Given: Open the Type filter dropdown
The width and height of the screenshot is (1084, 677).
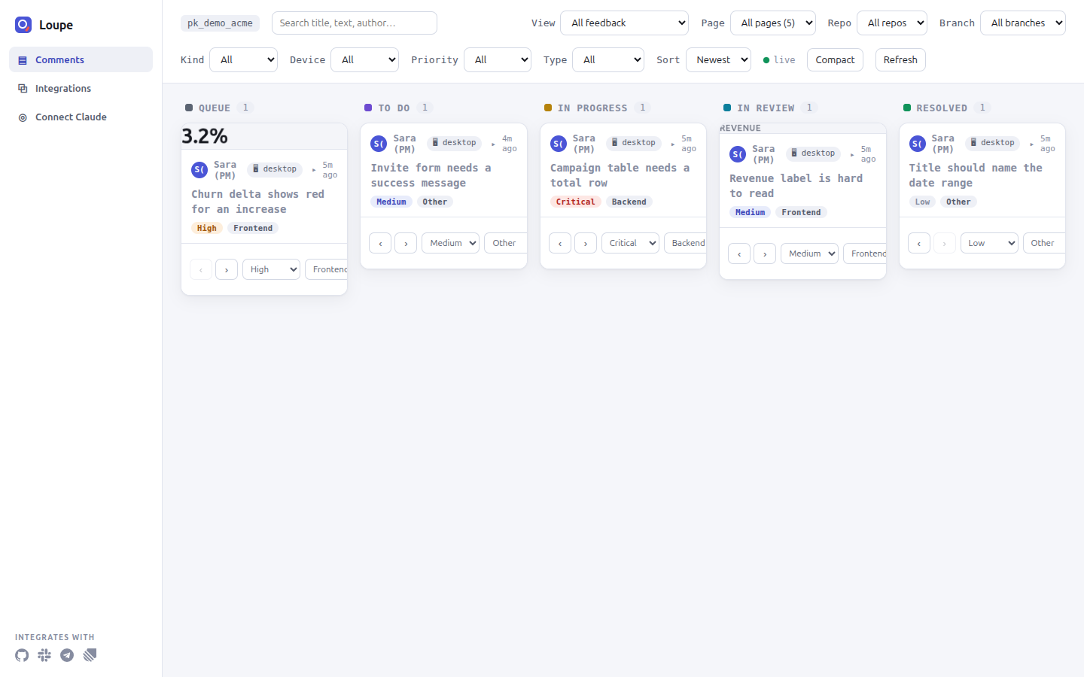Looking at the screenshot, I should pyautogui.click(x=608, y=60).
